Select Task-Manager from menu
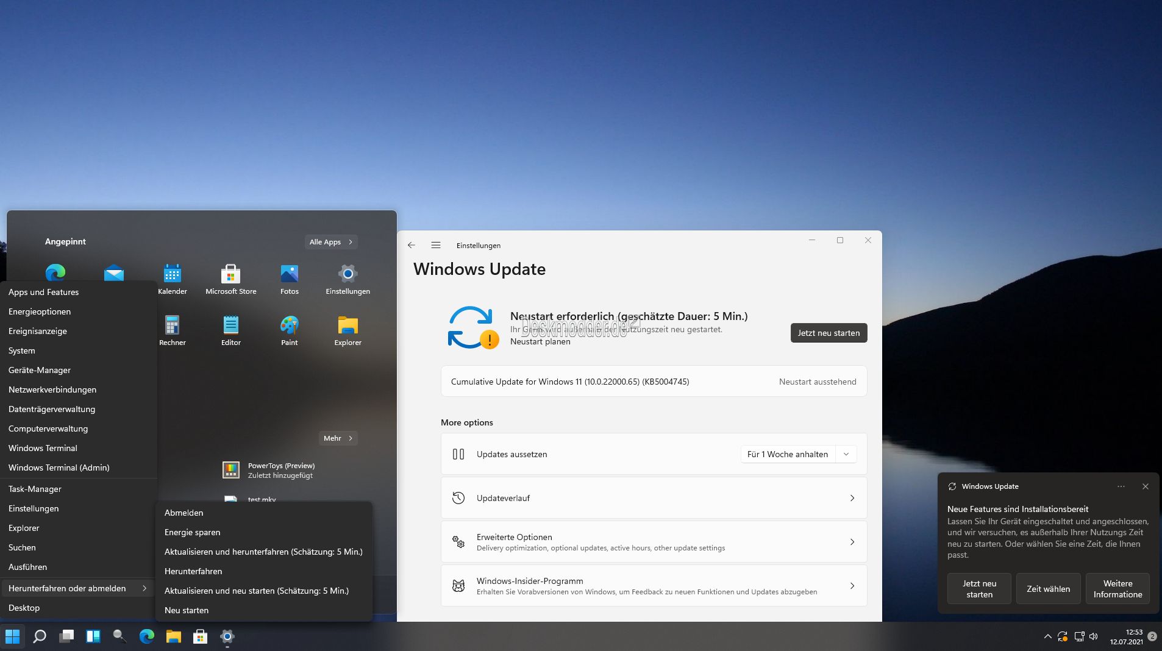The width and height of the screenshot is (1162, 651). 78,489
